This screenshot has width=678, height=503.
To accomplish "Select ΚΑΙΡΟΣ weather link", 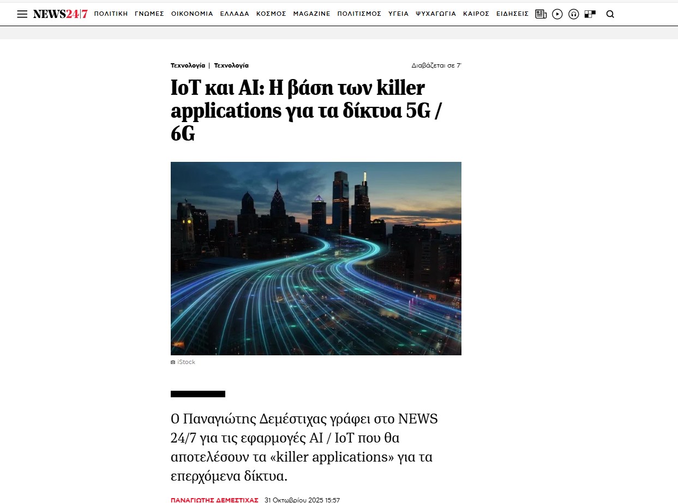I will coord(476,14).
